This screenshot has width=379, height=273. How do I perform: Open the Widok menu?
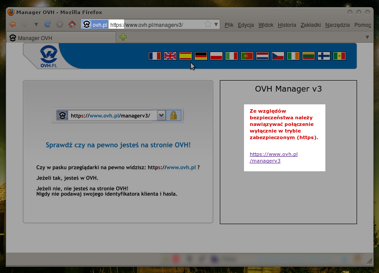click(266, 25)
